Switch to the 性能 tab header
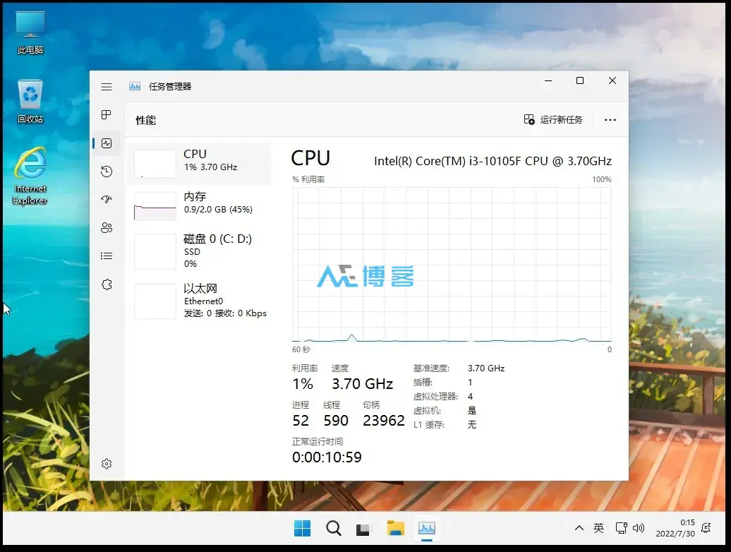Viewport: 731px width, 552px height. [x=145, y=120]
